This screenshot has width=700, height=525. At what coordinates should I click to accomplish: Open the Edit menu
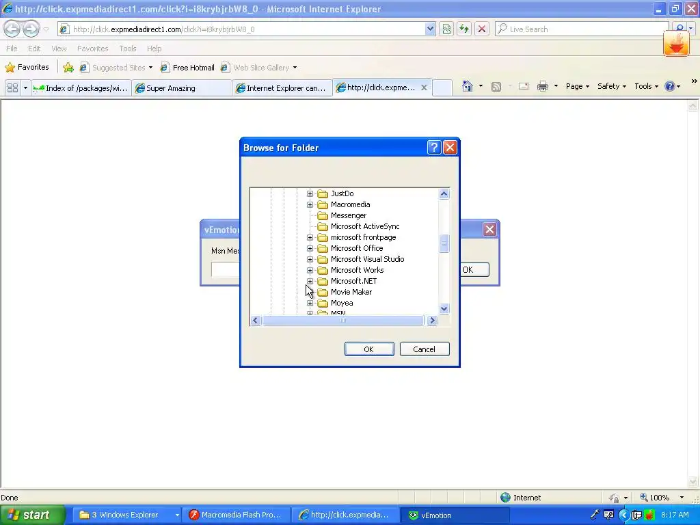(x=34, y=49)
